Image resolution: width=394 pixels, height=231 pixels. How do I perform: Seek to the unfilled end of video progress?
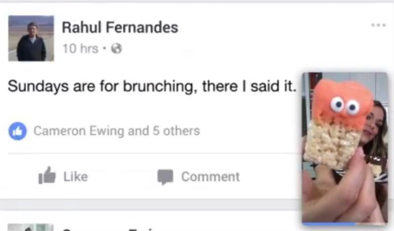coord(371,224)
